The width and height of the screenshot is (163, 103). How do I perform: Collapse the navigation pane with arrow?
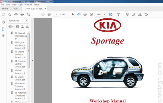click(32, 60)
